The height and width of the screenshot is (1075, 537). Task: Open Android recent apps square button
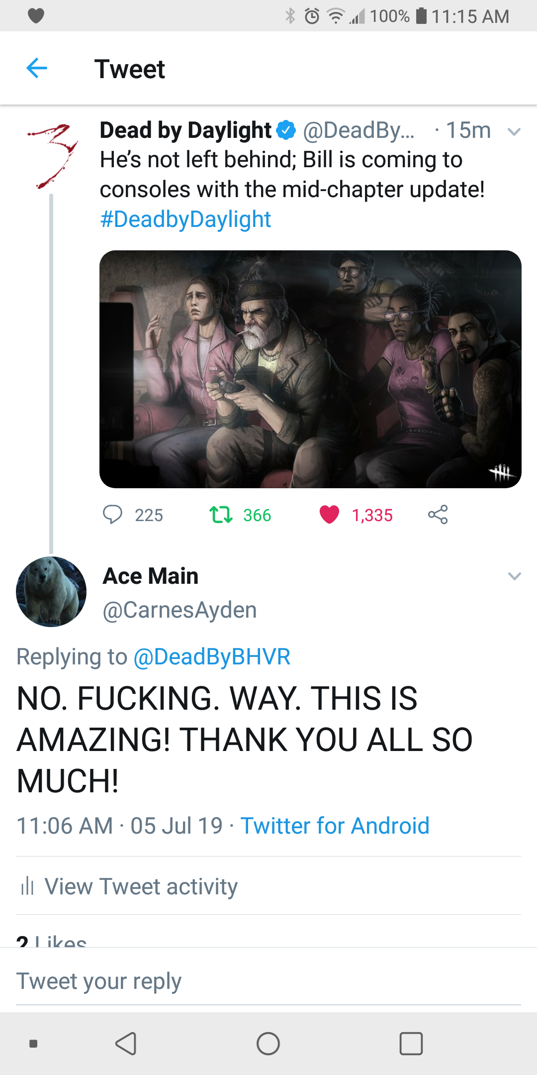click(411, 1044)
